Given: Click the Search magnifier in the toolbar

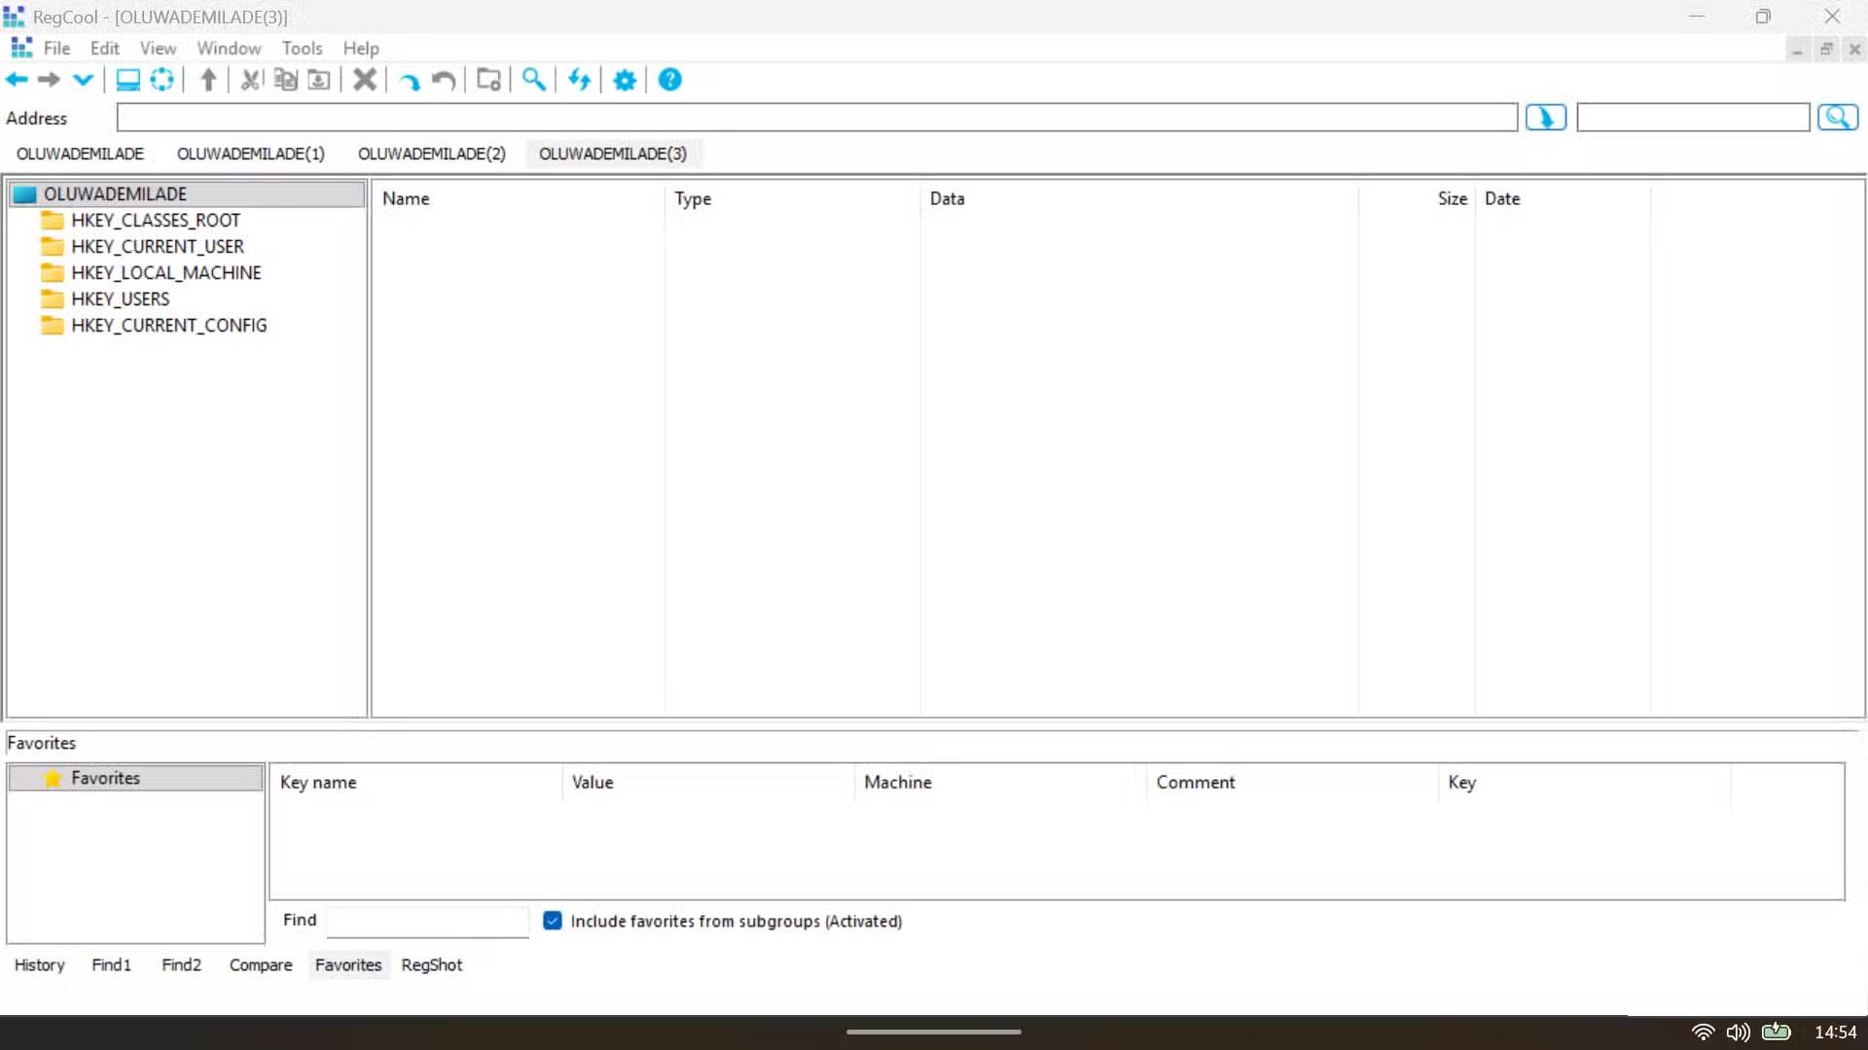Looking at the screenshot, I should click(x=532, y=80).
